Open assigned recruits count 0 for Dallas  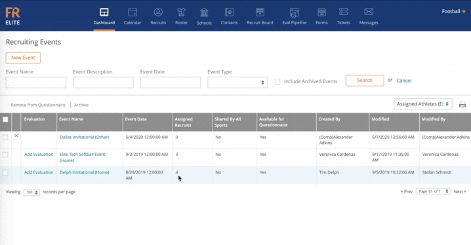(x=176, y=137)
